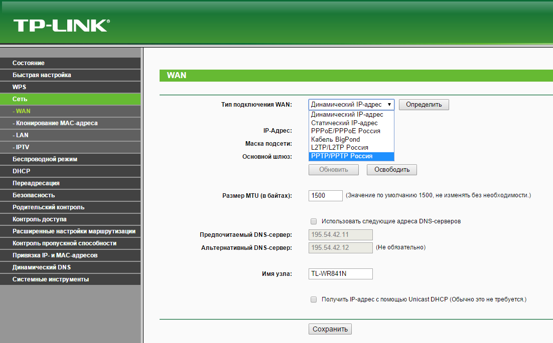Pick L2TP/L2TP Россия connection type
The height and width of the screenshot is (343, 553).
(351, 148)
